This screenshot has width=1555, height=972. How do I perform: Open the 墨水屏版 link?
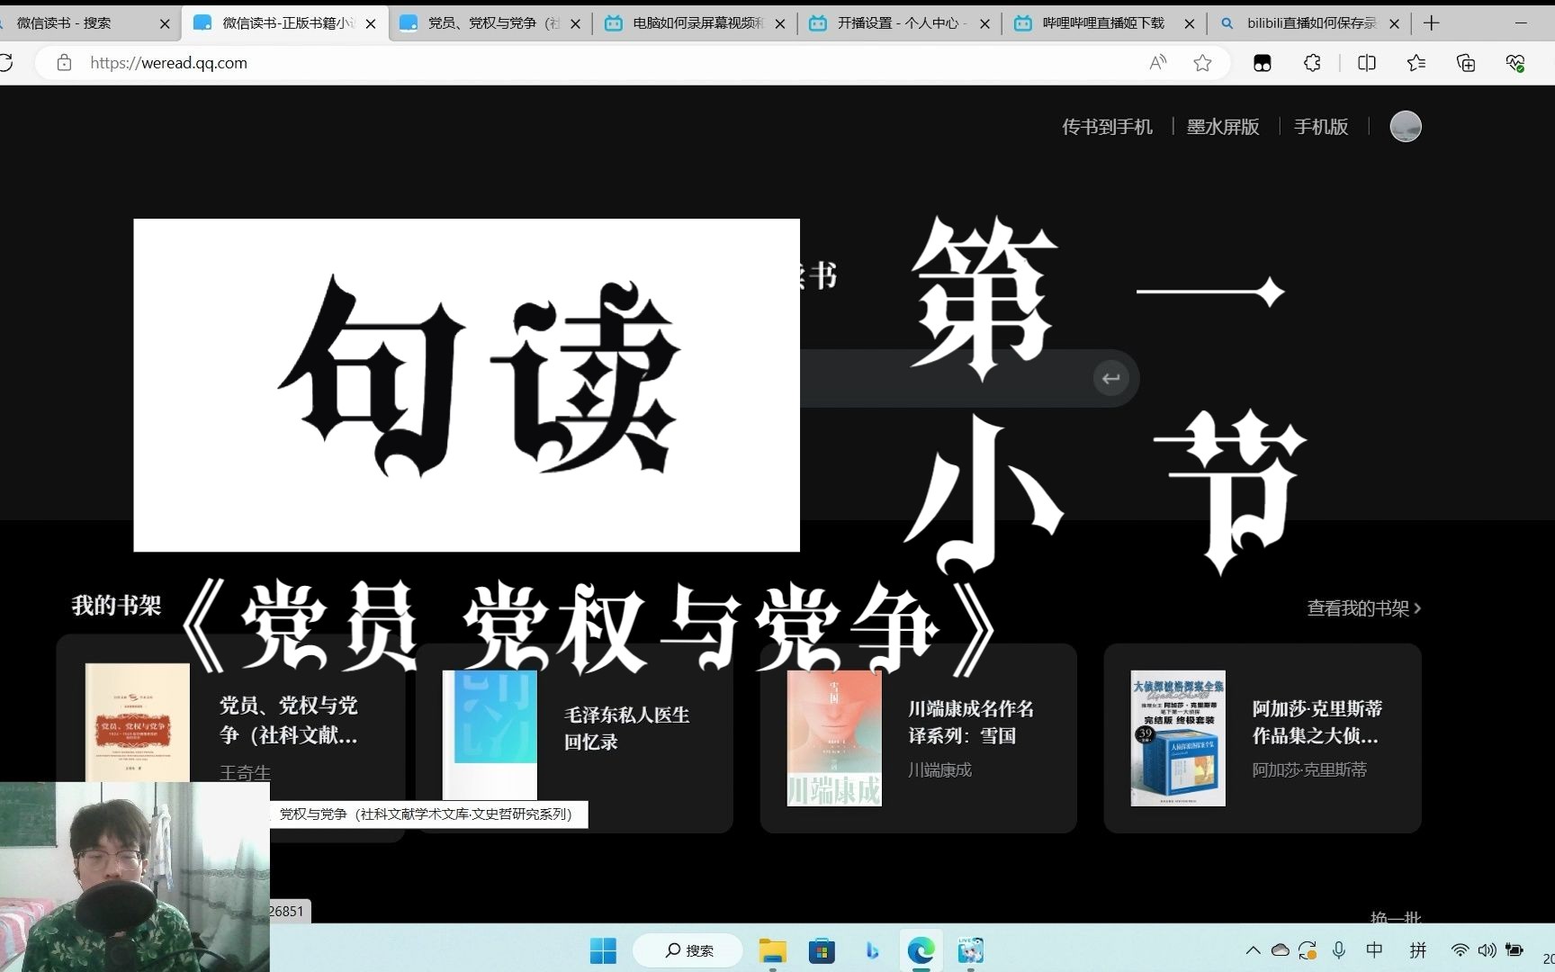1223,127
